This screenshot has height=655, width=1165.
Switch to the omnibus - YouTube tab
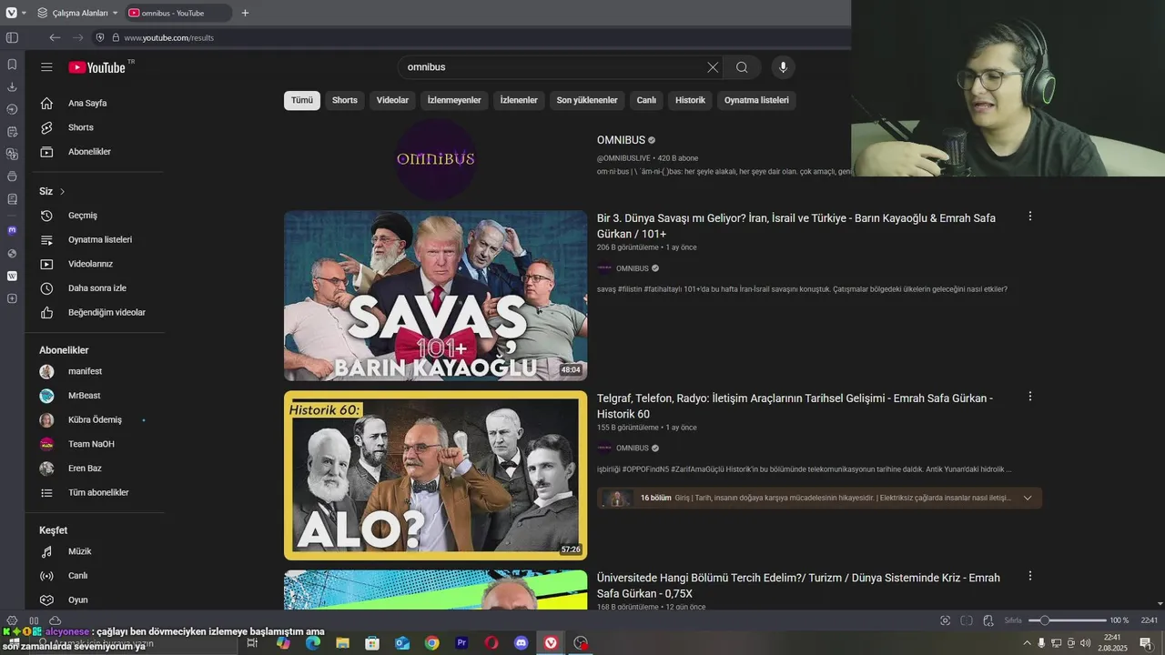[177, 13]
